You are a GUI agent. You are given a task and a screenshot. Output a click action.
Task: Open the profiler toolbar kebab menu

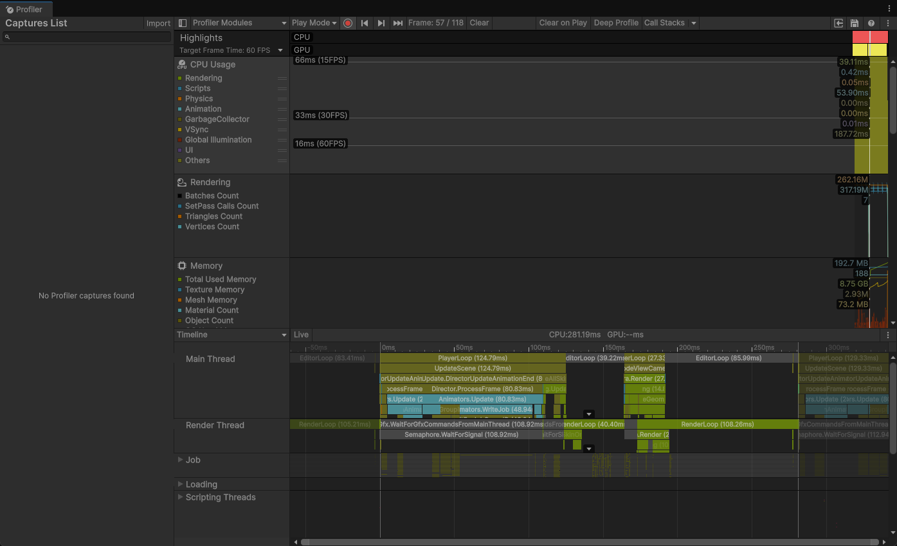pyautogui.click(x=888, y=23)
